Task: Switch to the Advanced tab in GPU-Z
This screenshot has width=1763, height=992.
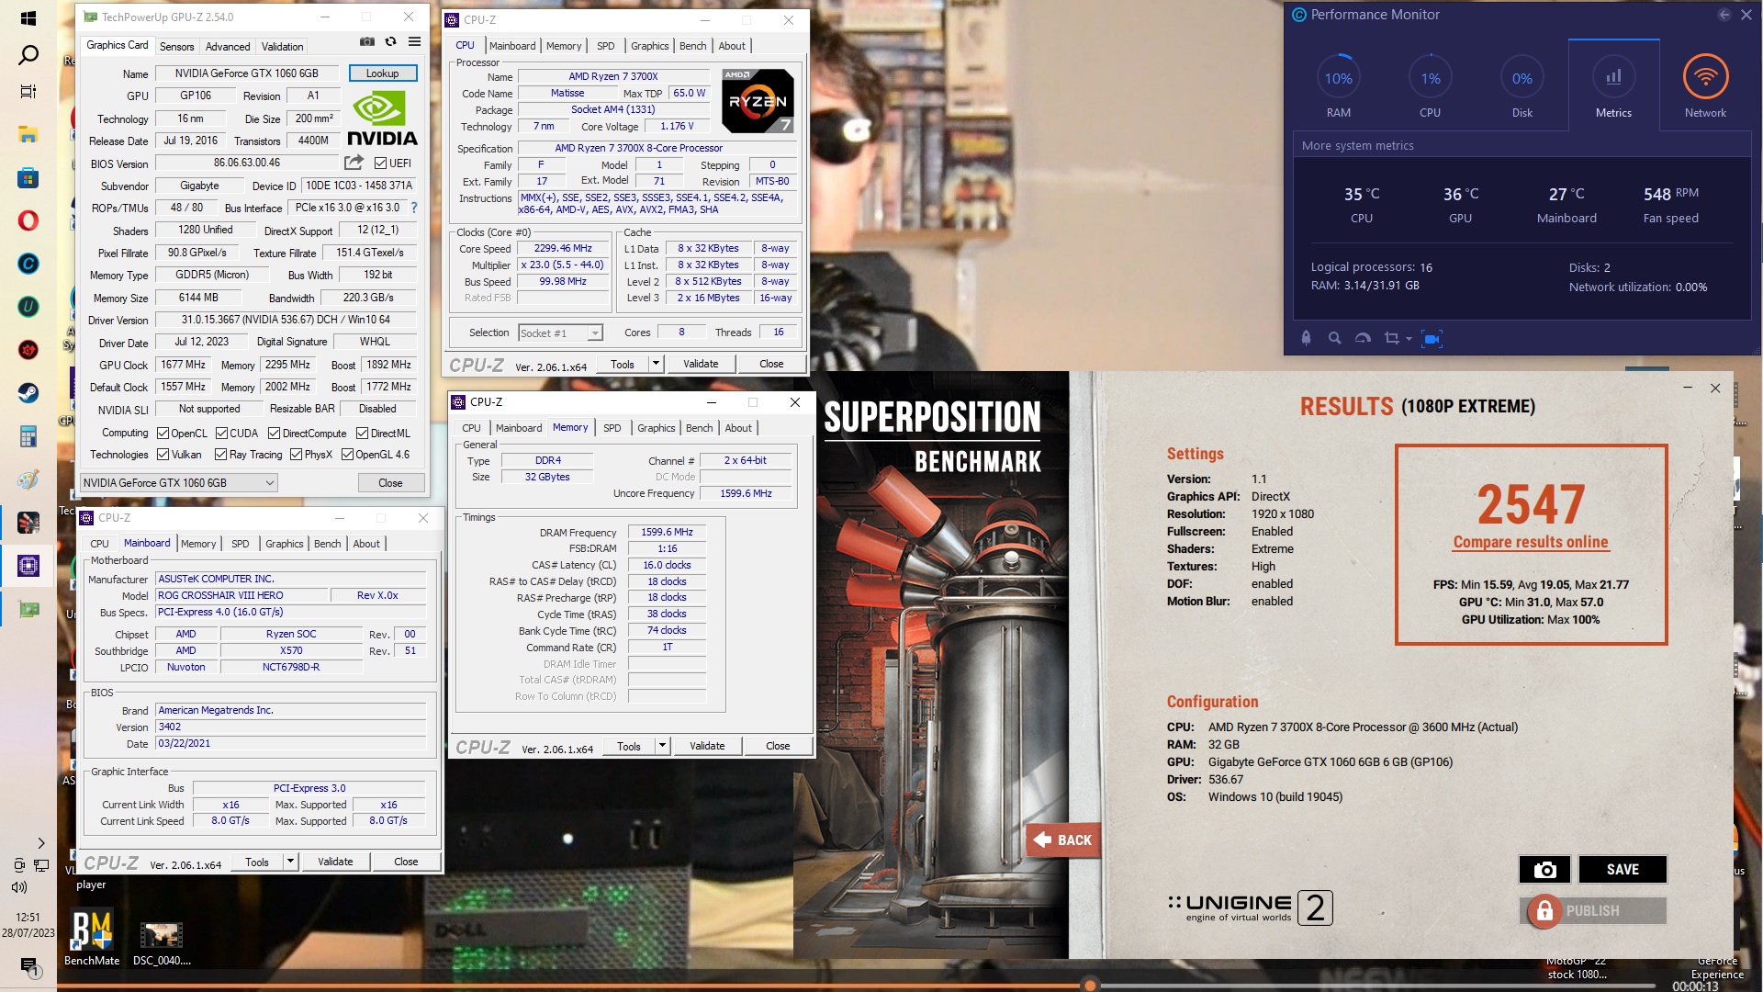Action: pyautogui.click(x=228, y=46)
